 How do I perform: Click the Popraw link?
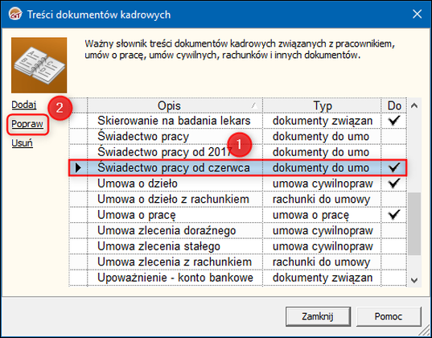coord(27,124)
